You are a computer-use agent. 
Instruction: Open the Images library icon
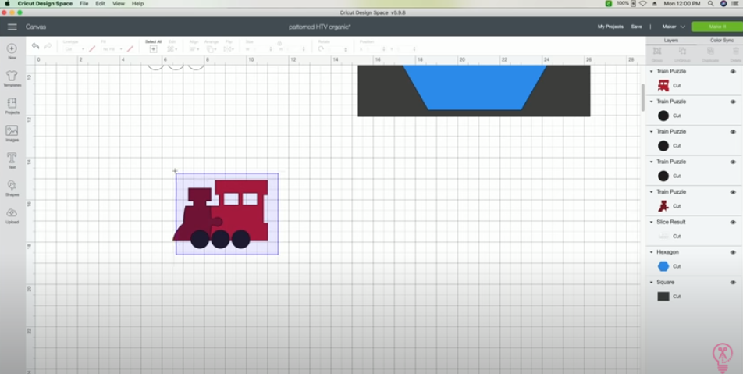[12, 131]
